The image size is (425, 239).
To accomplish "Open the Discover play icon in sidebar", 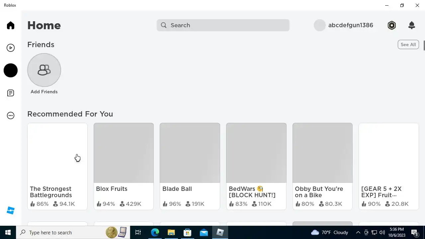I will pos(11,48).
